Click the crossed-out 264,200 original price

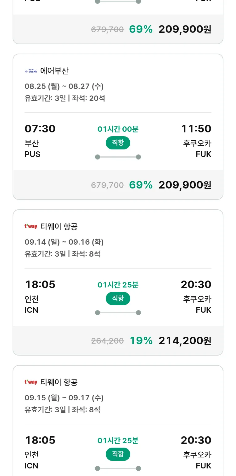107,341
